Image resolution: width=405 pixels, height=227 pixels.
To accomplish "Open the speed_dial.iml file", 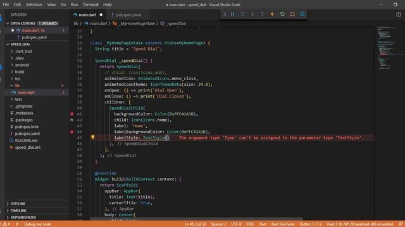I will tap(37, 147).
